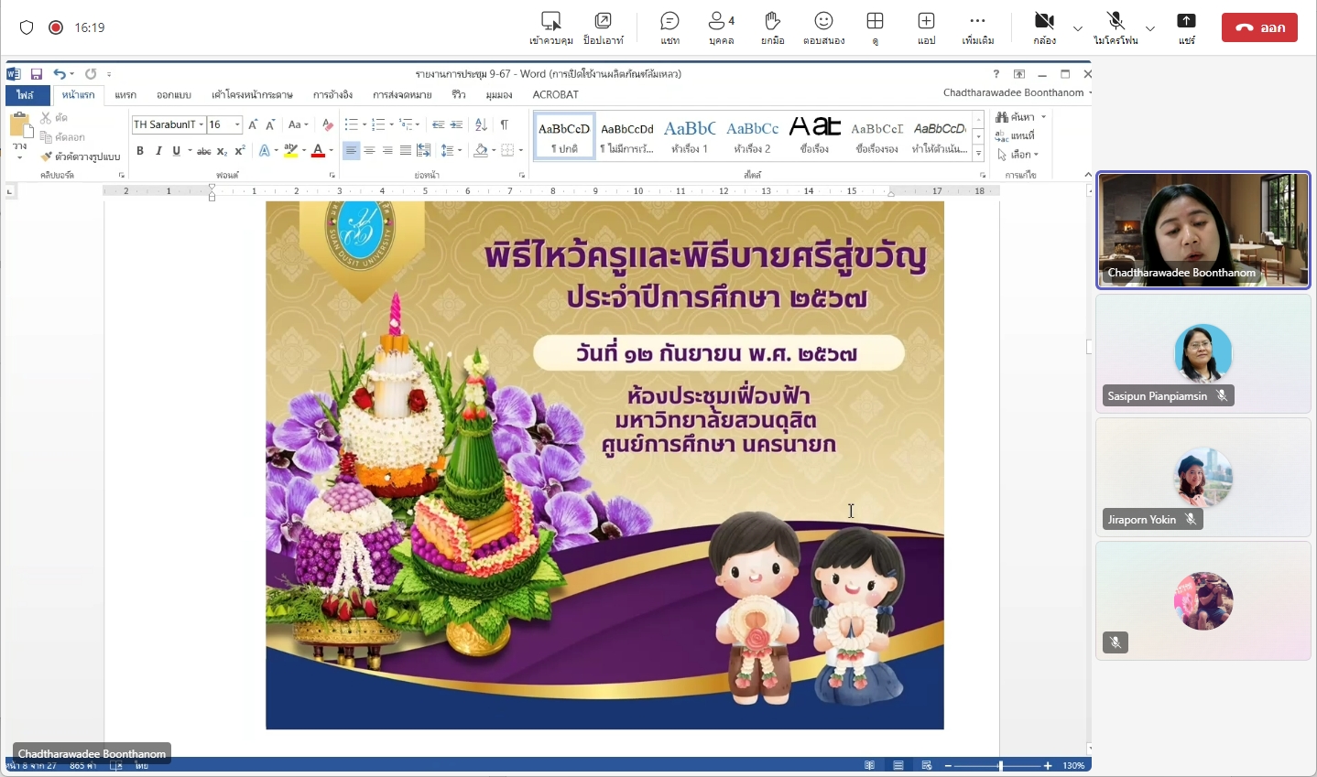
Task: Open the numbering list dropdown
Action: [x=391, y=124]
